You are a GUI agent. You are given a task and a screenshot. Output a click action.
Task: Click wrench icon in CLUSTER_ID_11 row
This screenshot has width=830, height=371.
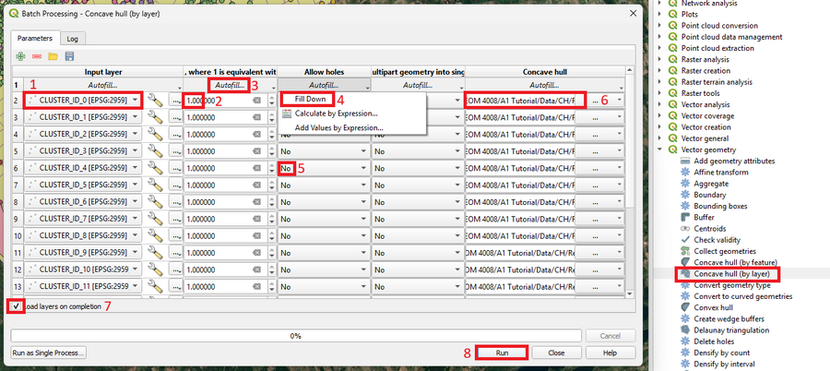click(155, 286)
